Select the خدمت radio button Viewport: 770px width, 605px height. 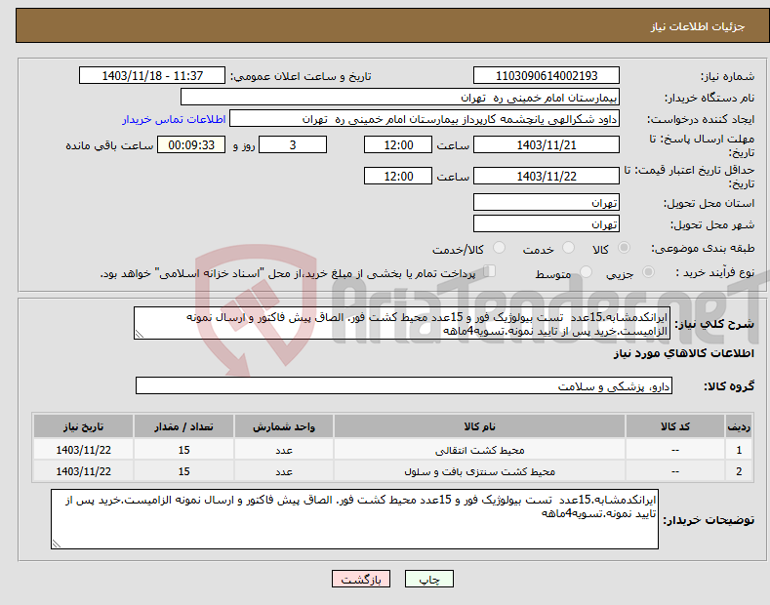[568, 248]
